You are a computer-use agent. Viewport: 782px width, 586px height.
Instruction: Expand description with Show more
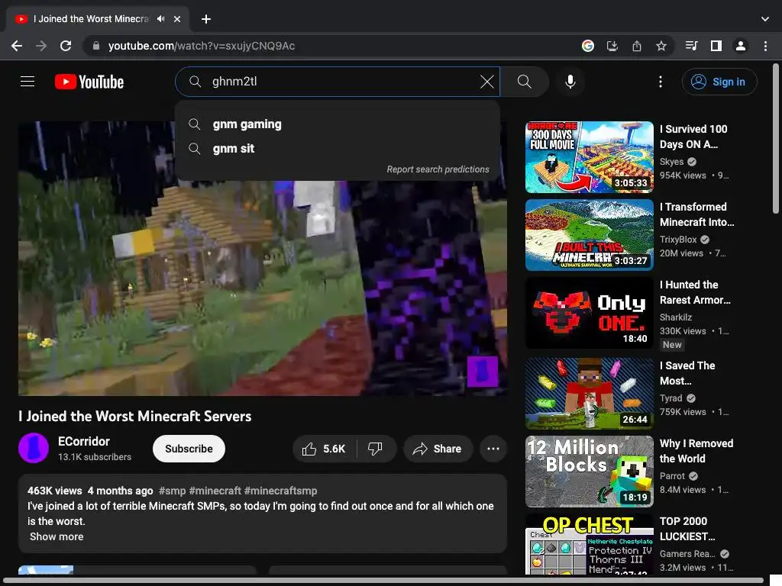pos(57,536)
